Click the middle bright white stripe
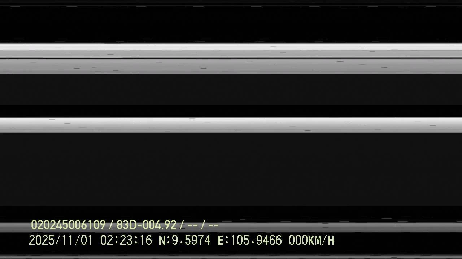This screenshot has width=462, height=259. pos(231,125)
